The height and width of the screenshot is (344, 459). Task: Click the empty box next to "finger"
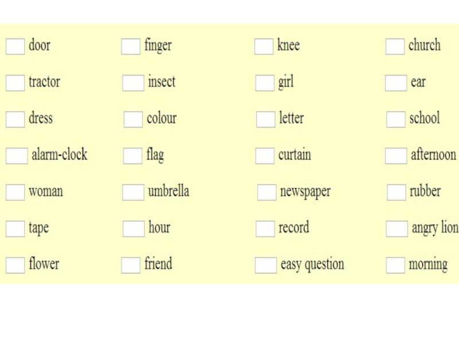coord(130,46)
